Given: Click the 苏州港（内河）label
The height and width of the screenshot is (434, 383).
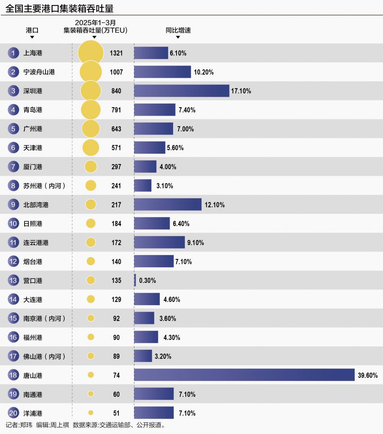Looking at the screenshot, I should click(44, 186).
